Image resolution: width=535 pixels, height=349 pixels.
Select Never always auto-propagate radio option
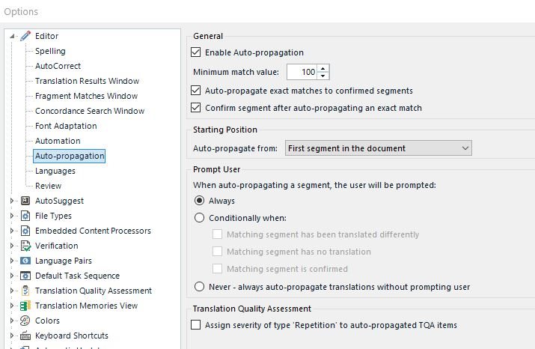point(199,286)
